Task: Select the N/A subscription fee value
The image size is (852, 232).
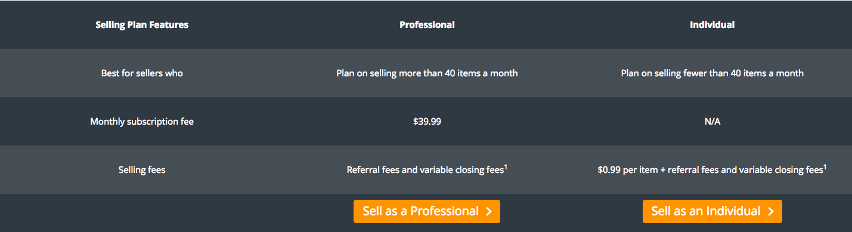Action: (x=712, y=122)
